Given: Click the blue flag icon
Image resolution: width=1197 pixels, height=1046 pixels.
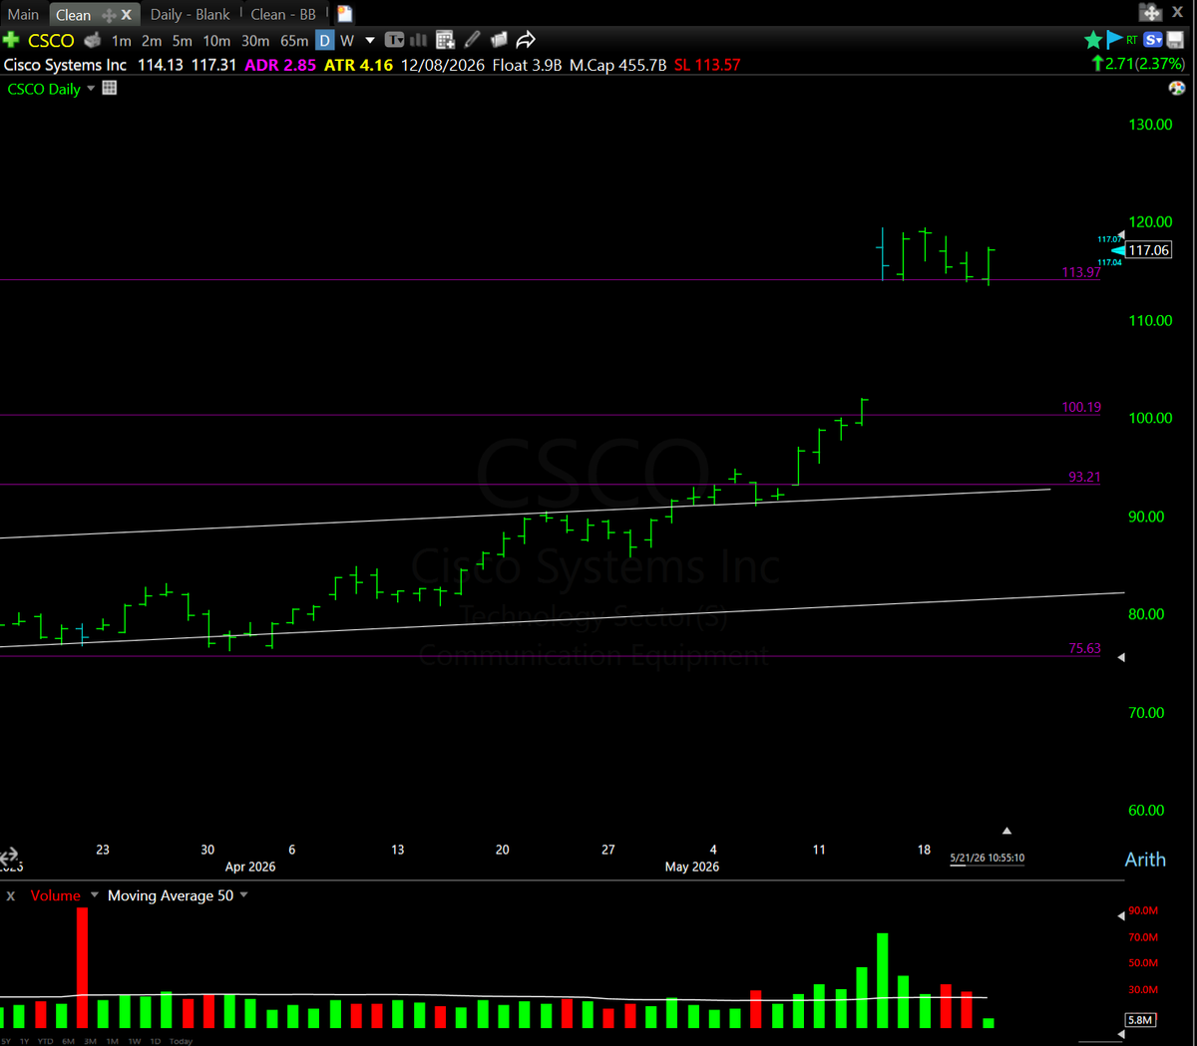Looking at the screenshot, I should (x=1114, y=40).
